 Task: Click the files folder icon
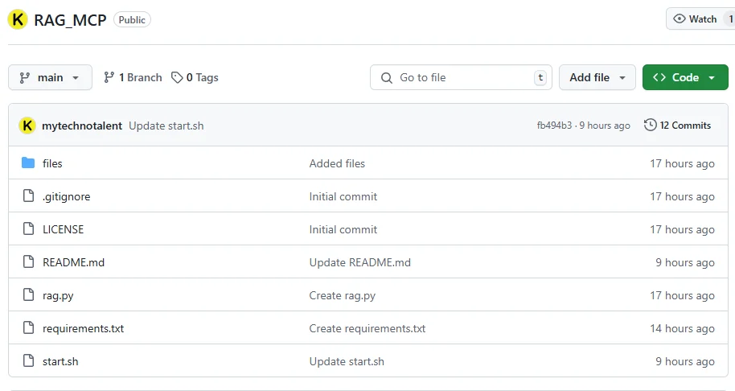tap(28, 163)
